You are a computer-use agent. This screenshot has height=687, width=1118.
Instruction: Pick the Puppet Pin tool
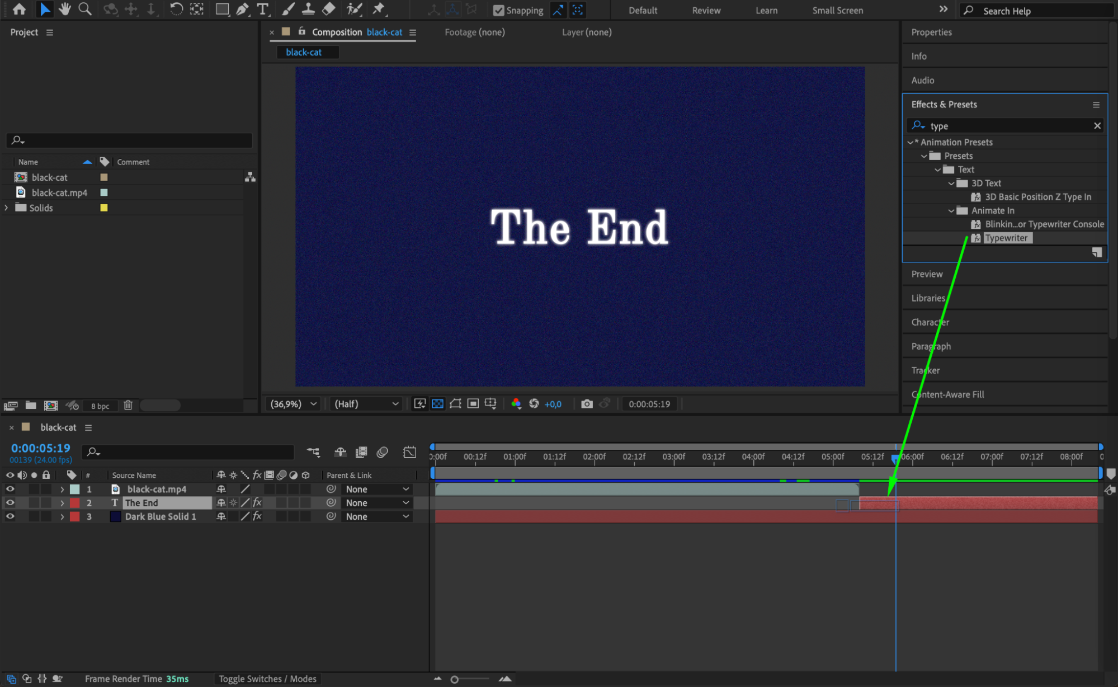(379, 9)
